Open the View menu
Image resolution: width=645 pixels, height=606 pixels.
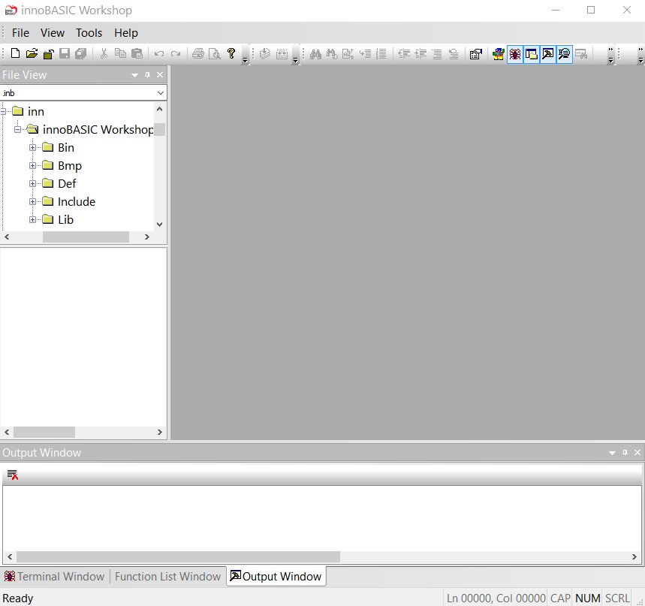coord(53,33)
